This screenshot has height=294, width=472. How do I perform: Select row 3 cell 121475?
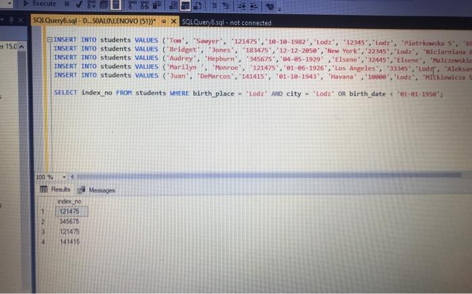[x=69, y=231]
